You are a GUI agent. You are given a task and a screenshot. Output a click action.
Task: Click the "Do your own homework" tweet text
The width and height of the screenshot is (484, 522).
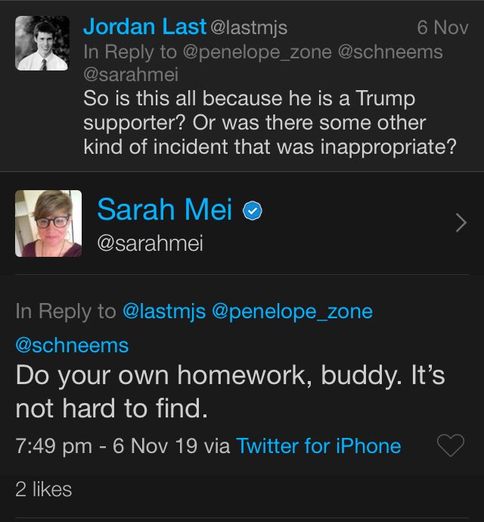coord(230,391)
